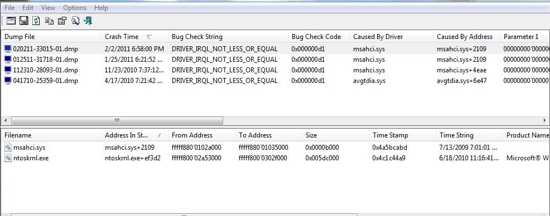Click time string 7/13/2009 7:01:01
550x216 pixels.
click(x=469, y=148)
